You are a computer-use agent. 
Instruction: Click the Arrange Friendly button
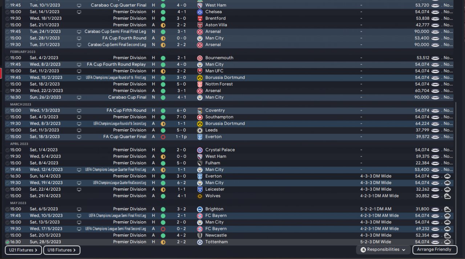(434, 250)
